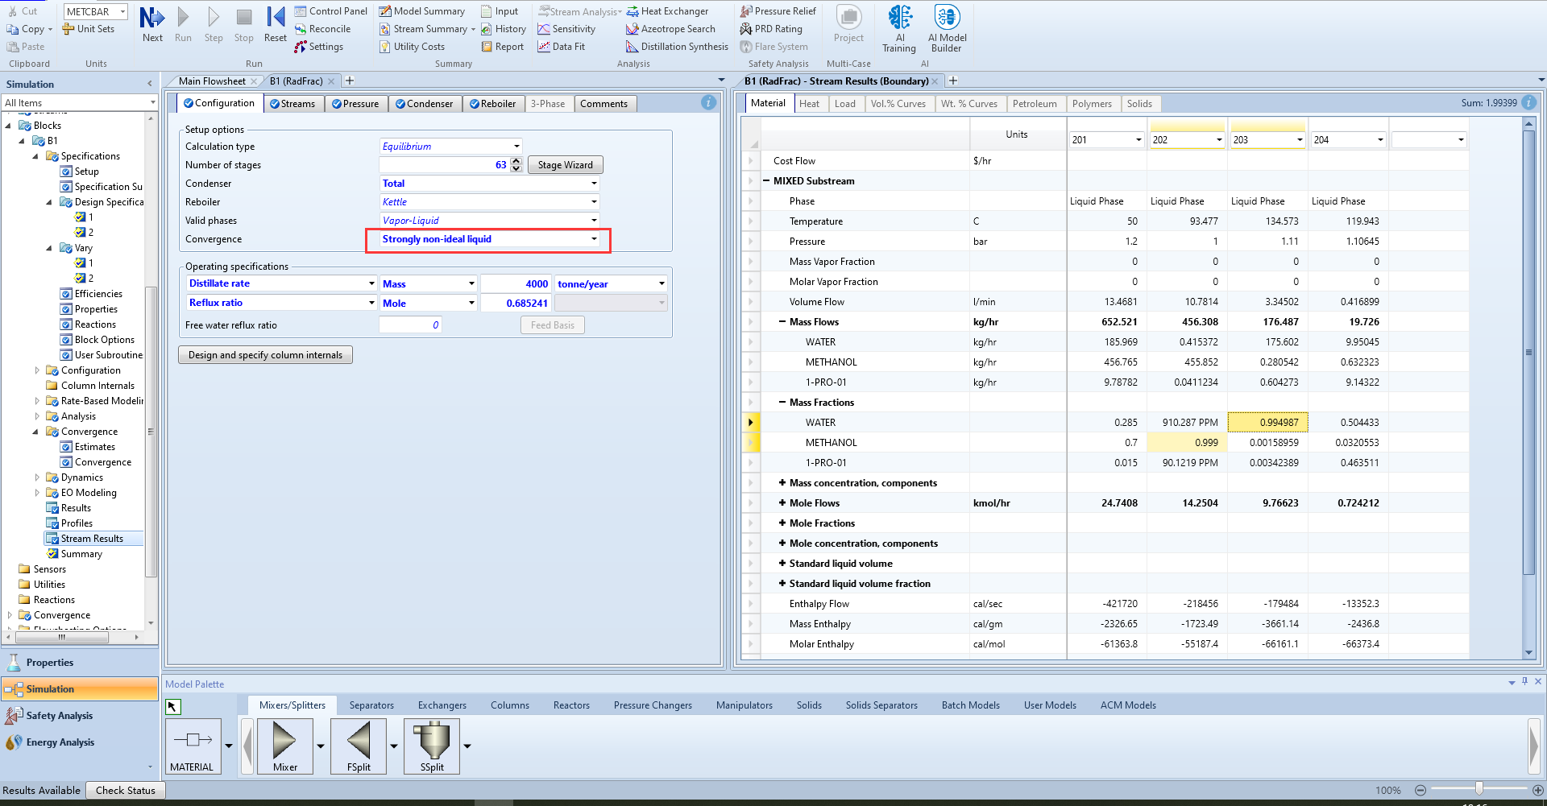This screenshot has width=1547, height=806.
Task: Select Stream Results in navigation tree
Action: coord(93,539)
